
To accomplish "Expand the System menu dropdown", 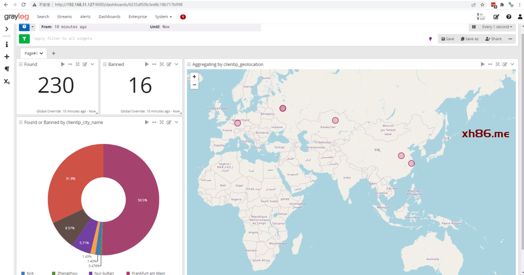I will [x=164, y=16].
